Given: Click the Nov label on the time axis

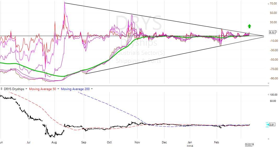Looking at the screenshot, I should pyautogui.click(x=137, y=143).
